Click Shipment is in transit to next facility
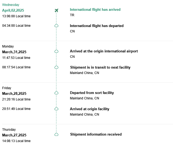 coord(100,68)
